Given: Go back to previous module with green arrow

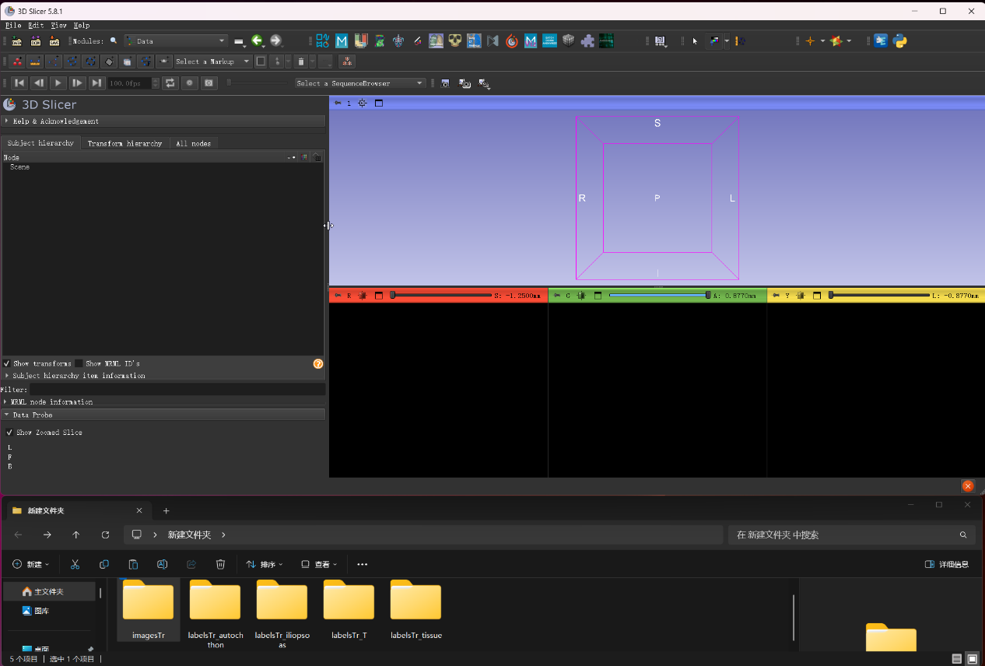Looking at the screenshot, I should [x=257, y=41].
